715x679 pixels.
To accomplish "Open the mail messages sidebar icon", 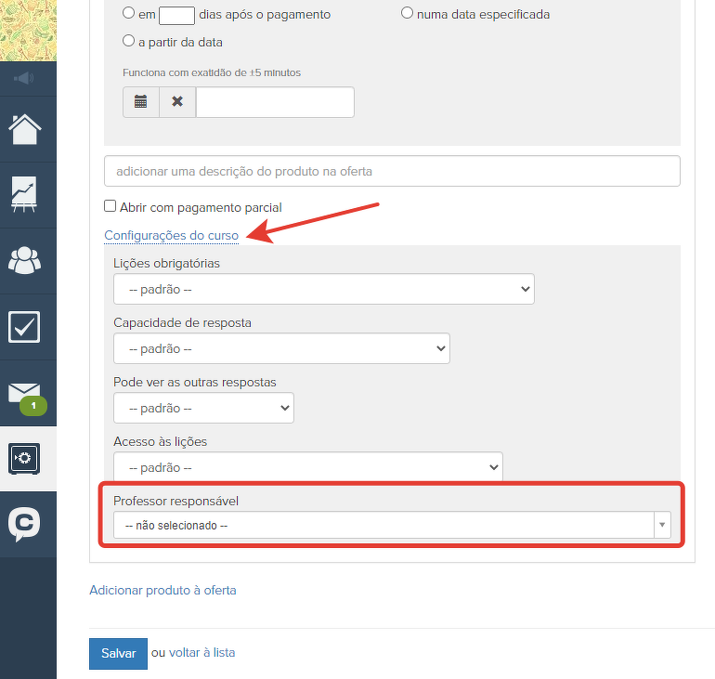I will click(25, 393).
